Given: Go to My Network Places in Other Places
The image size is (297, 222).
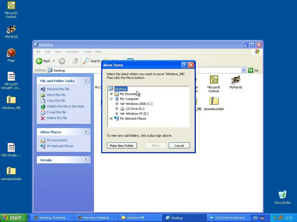Looking at the screenshot, I should pos(60,146).
